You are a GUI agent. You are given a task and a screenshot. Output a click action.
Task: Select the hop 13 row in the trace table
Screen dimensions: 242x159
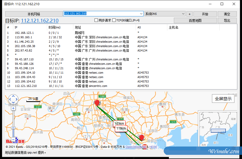[78, 86]
